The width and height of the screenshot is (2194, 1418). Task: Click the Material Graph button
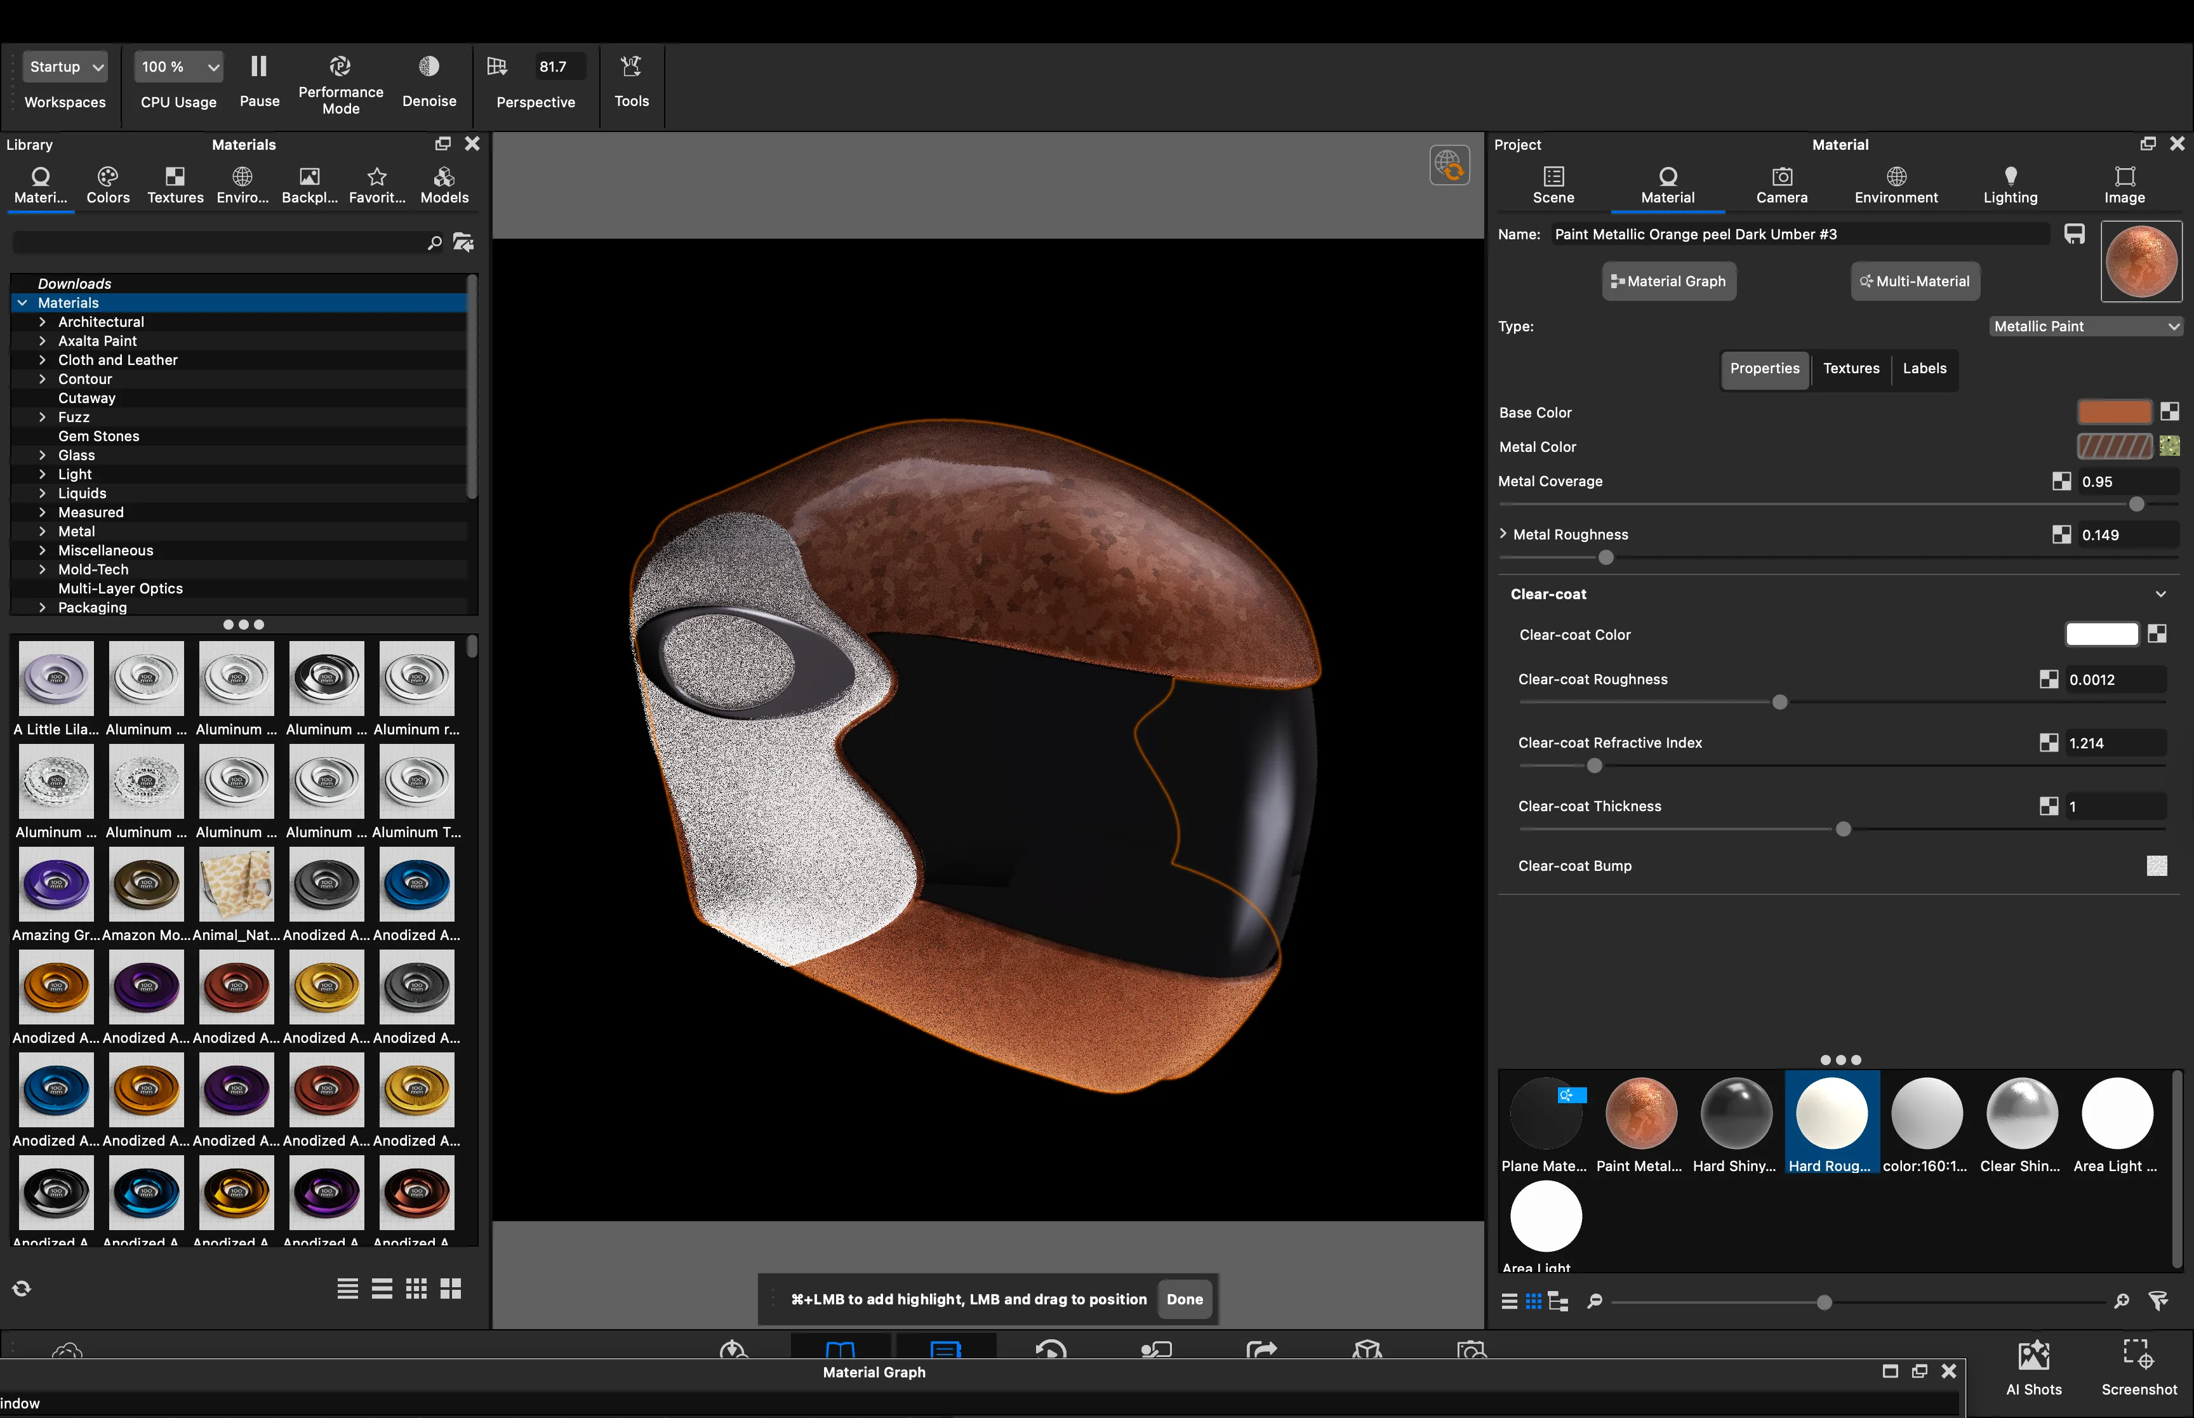click(x=1668, y=282)
